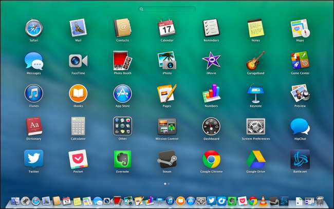Switch to second Launchpad page dot
The height and width of the screenshot is (209, 334).
[x=169, y=183]
